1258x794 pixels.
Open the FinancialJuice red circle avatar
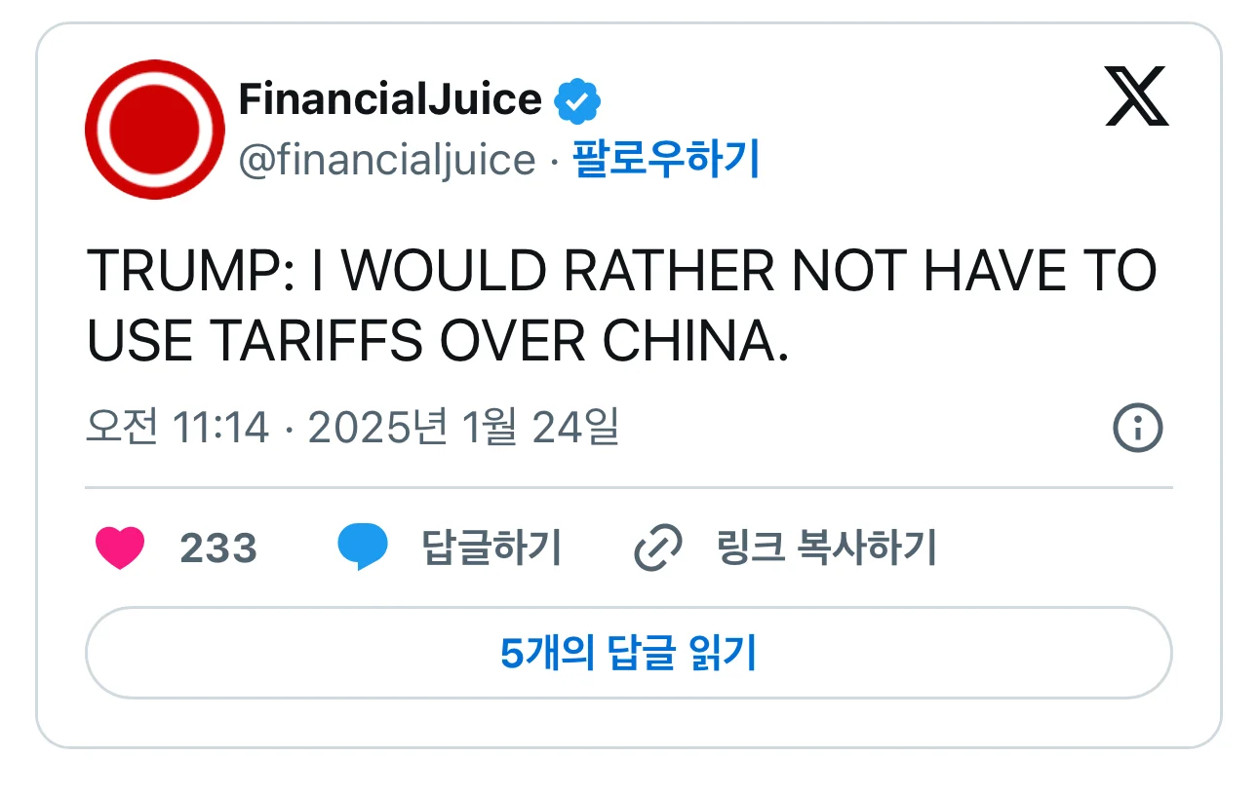point(154,130)
